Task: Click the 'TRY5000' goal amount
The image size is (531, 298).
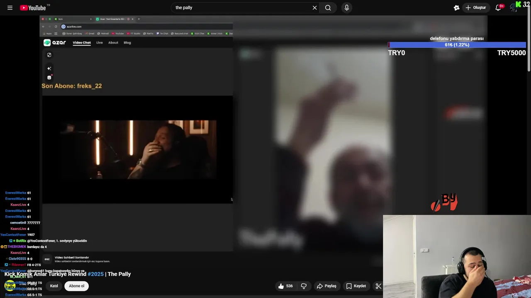Action: click(512, 53)
